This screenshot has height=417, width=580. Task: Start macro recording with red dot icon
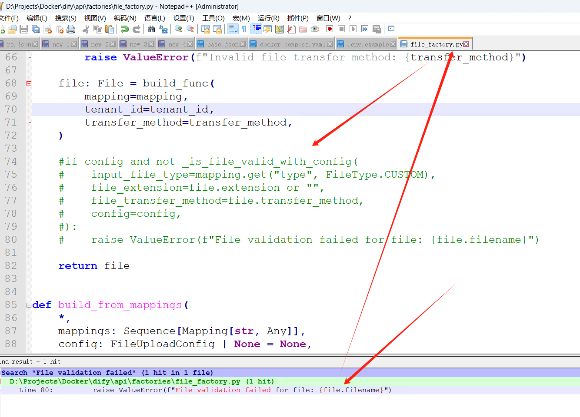330,29
